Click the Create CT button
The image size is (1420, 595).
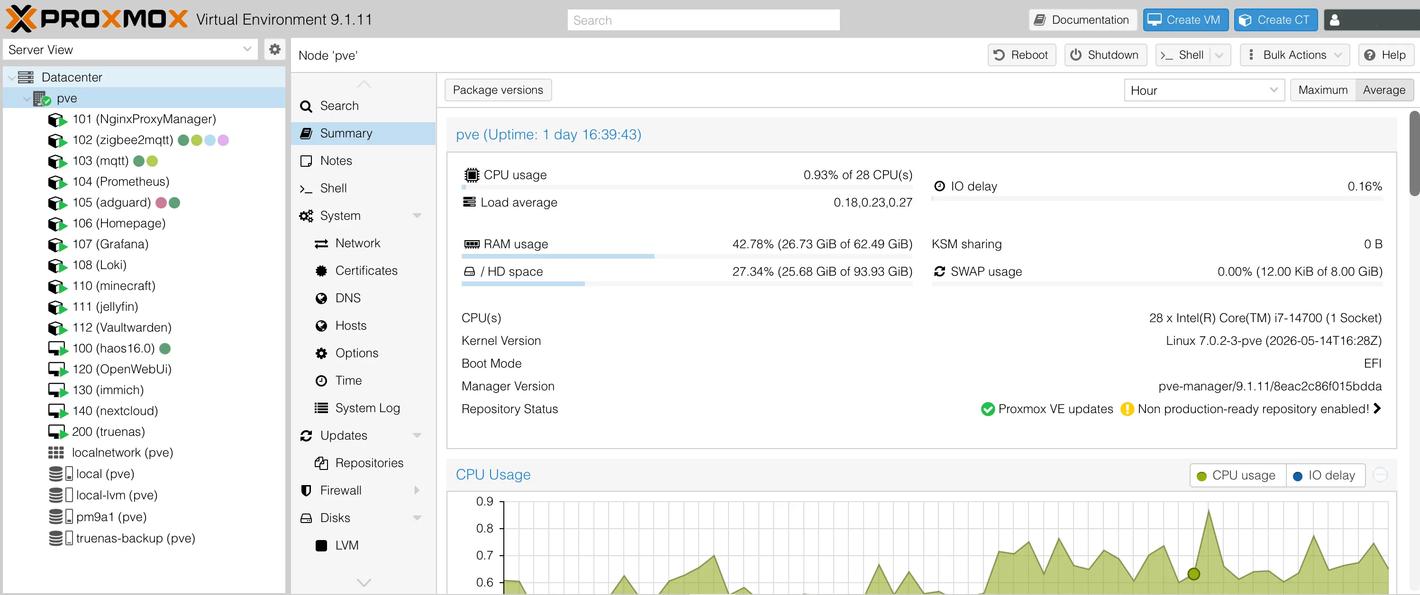[x=1275, y=20]
